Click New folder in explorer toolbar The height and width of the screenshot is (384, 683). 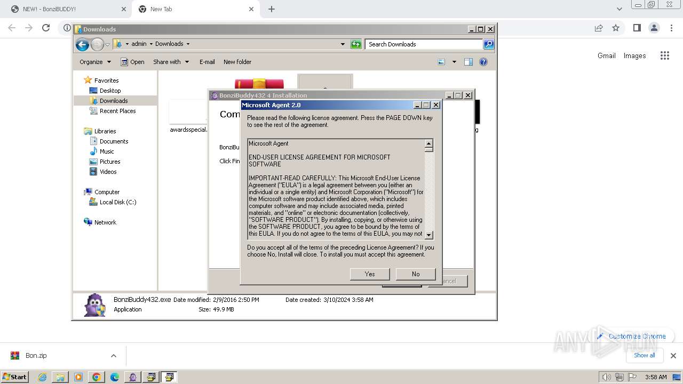coord(237,62)
